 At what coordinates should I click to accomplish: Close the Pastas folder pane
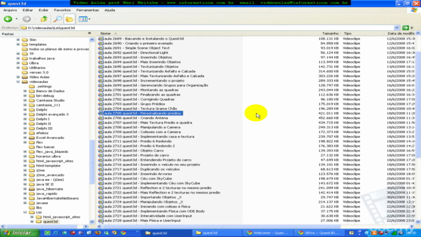pyautogui.click(x=89, y=34)
